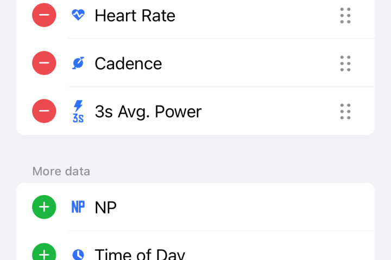This screenshot has width=391, height=260.
Task: Grab the Heart Rate reorder handle
Action: coord(345,15)
